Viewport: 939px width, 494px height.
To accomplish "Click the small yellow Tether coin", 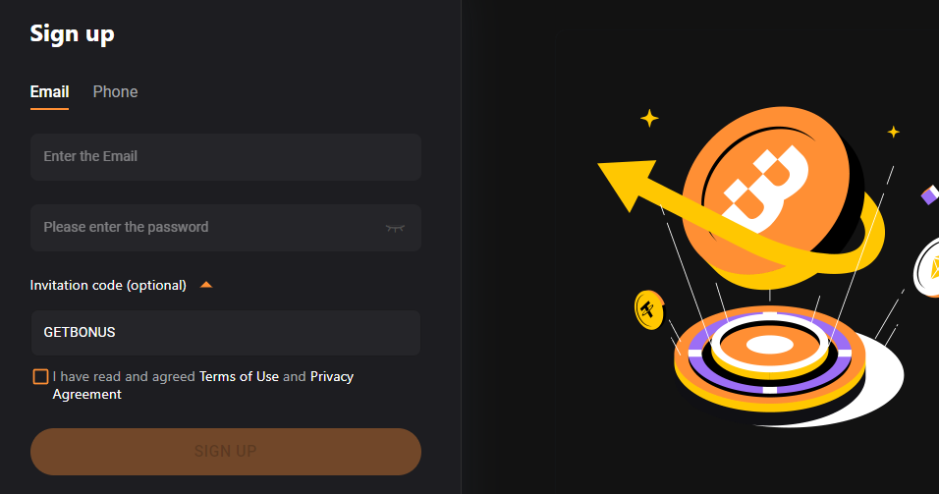I will (648, 309).
